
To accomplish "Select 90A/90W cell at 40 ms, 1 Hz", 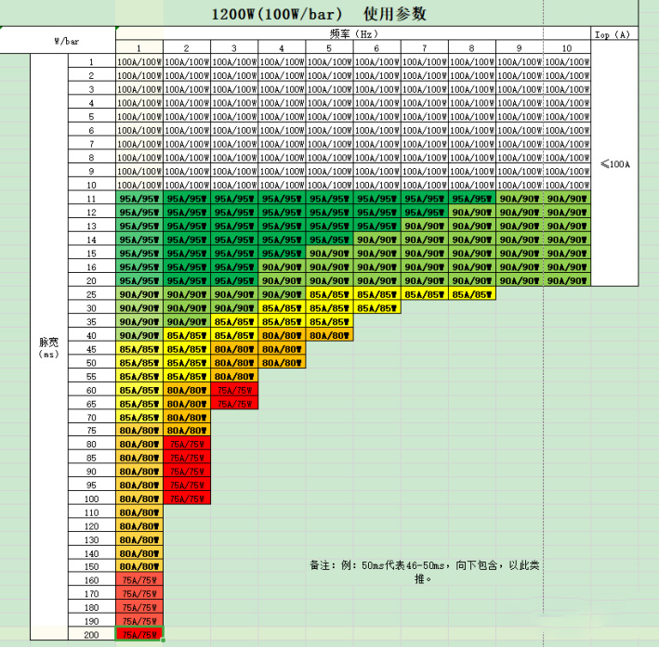I will click(139, 335).
